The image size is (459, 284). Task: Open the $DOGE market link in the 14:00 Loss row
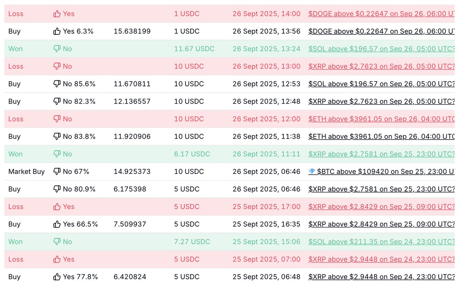pyautogui.click(x=381, y=14)
